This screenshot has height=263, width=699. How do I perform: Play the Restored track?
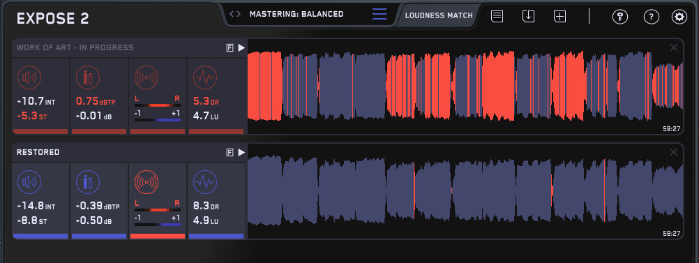coord(241,153)
